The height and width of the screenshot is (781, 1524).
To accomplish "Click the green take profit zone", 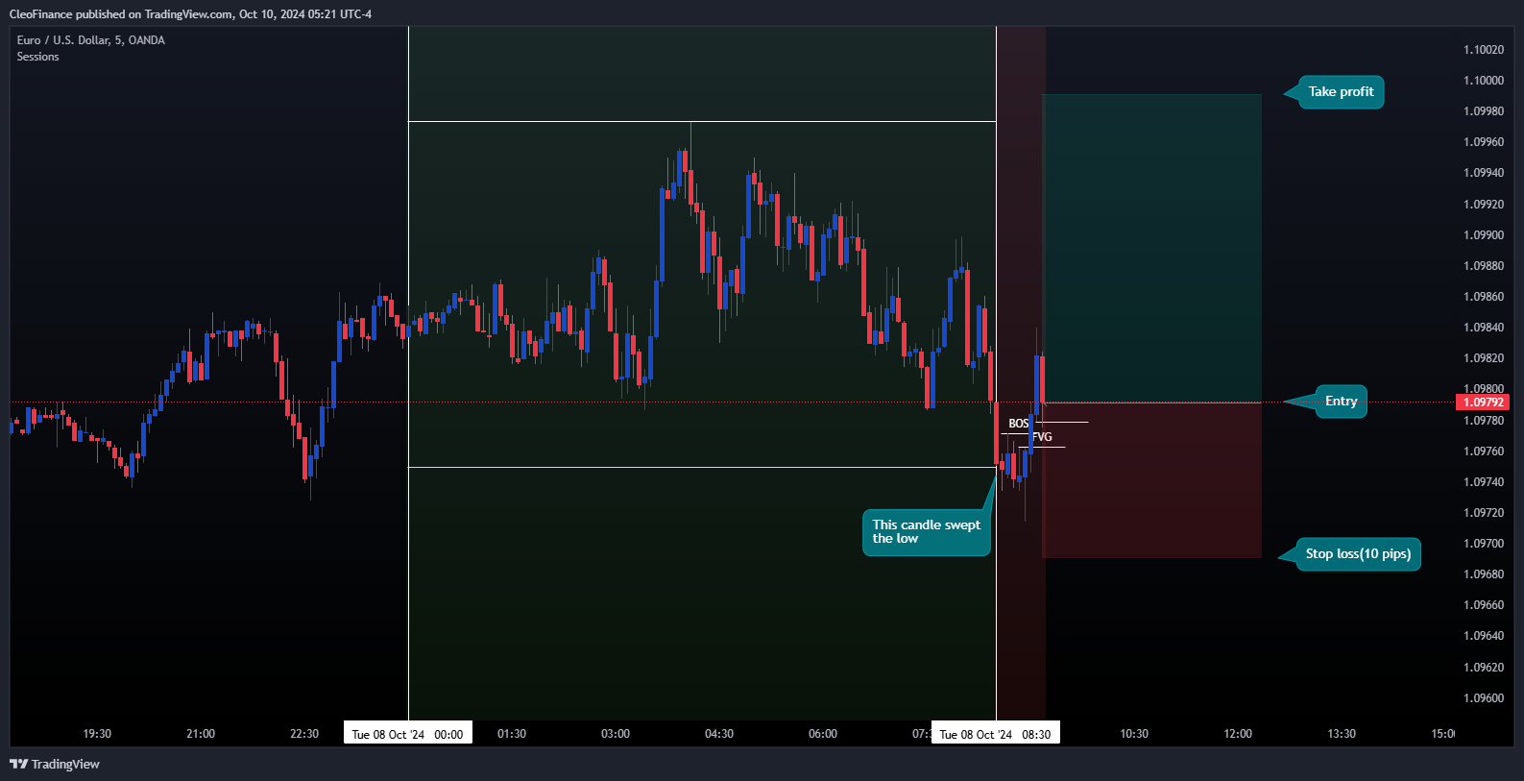I will point(1152,248).
